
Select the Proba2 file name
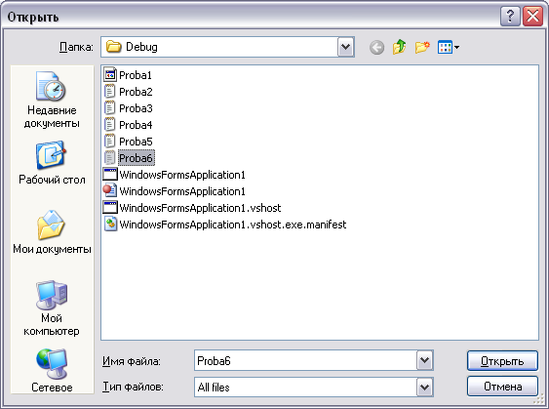pyautogui.click(x=136, y=92)
